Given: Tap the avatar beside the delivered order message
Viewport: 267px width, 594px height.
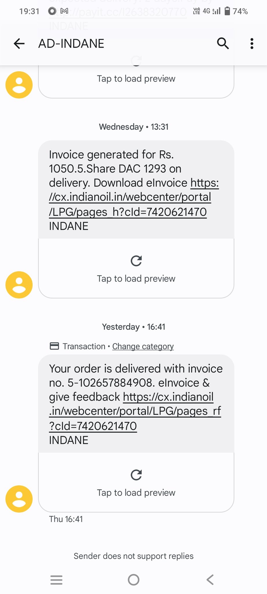Looking at the screenshot, I should (19, 499).
